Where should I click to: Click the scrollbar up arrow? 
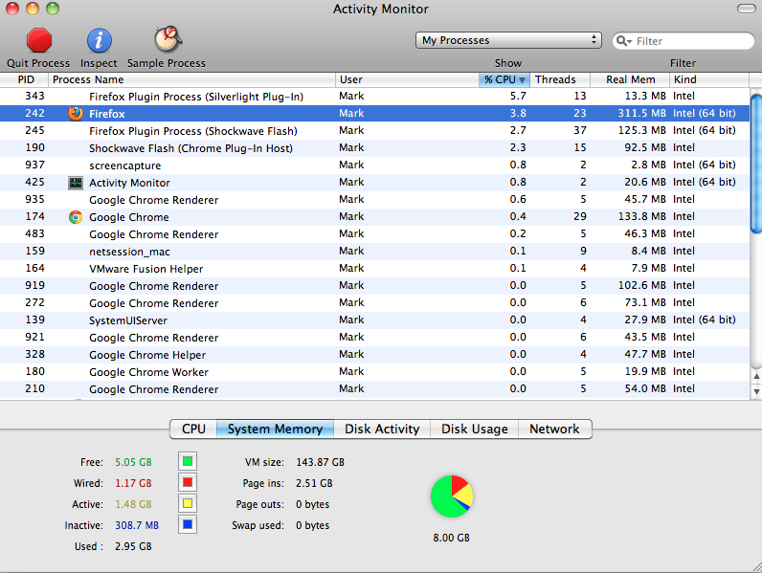tap(756, 376)
